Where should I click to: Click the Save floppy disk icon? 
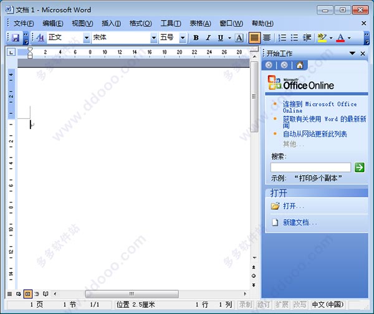16,37
